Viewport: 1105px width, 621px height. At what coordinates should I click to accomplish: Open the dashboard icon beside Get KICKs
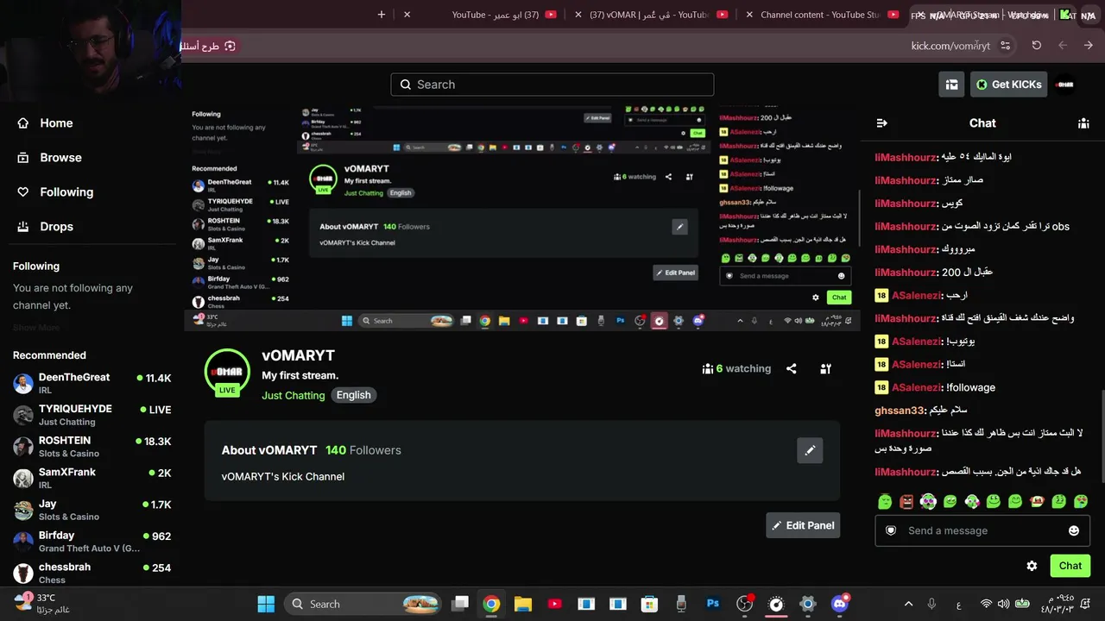click(951, 85)
